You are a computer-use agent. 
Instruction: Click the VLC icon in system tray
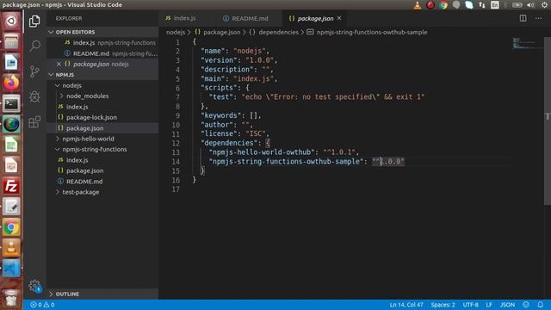[x=417, y=5]
